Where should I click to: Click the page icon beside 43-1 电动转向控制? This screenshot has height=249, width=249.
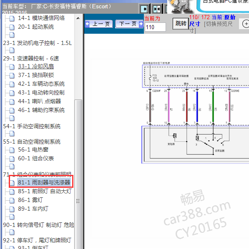pos(12,93)
